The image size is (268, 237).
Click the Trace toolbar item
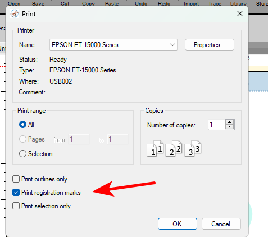click(215, 3)
